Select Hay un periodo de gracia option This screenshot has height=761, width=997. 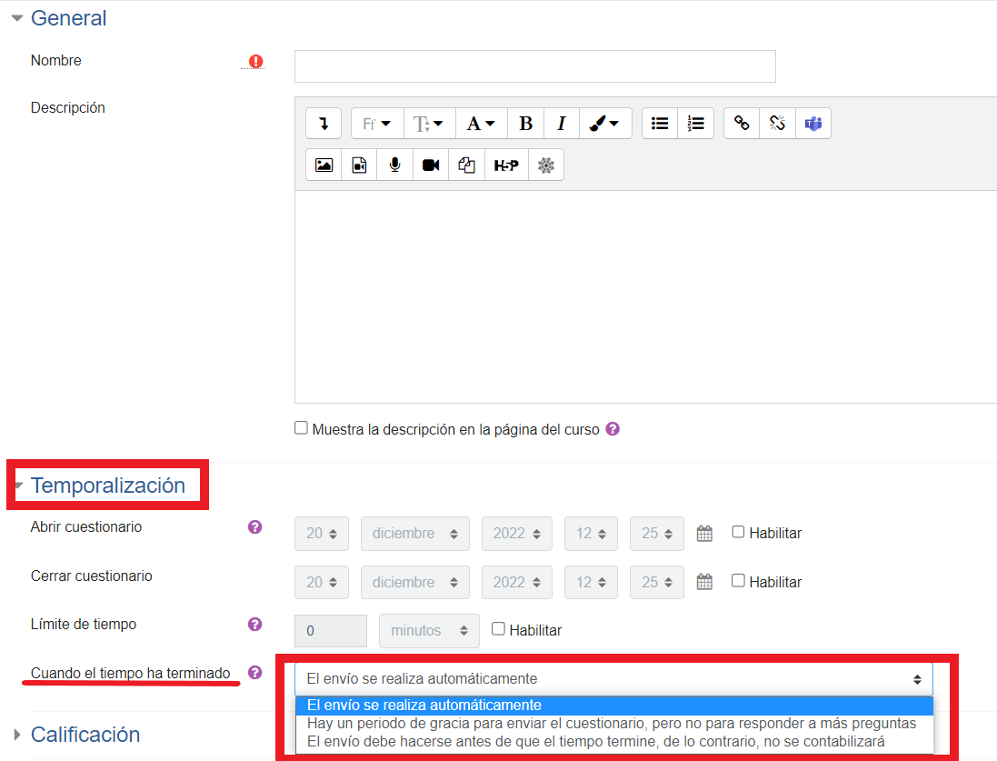click(x=614, y=724)
